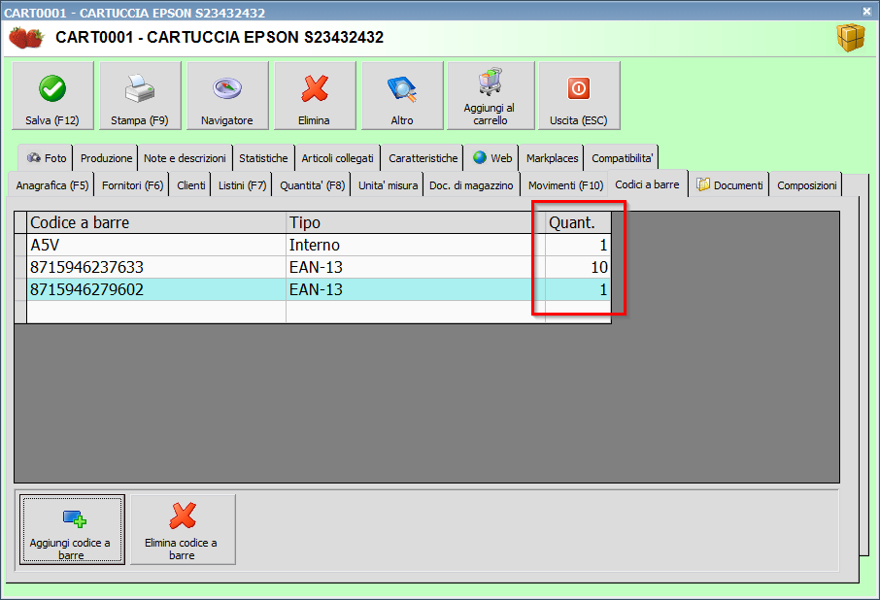
Task: Click quantity cell of 8715946279602 row
Action: (578, 290)
